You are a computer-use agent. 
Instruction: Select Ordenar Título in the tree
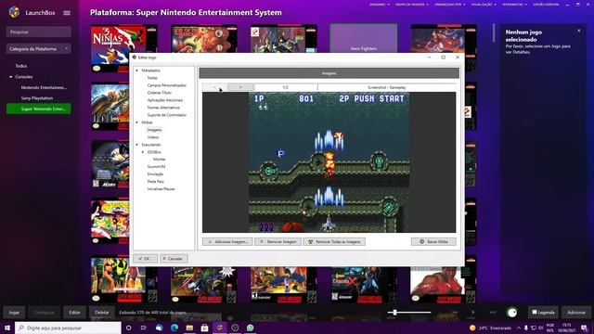(x=160, y=93)
